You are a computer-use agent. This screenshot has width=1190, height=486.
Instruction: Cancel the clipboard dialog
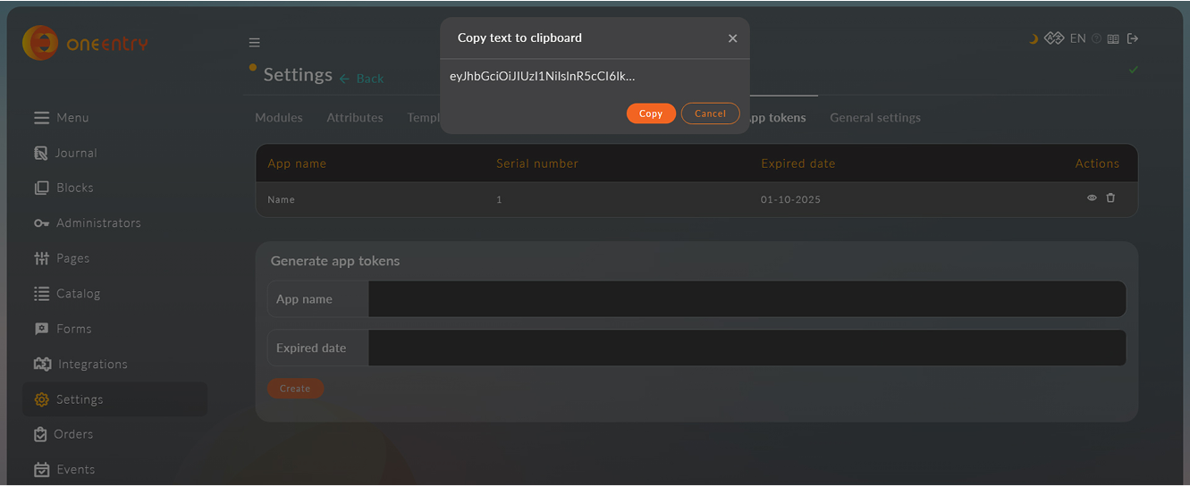click(x=710, y=113)
